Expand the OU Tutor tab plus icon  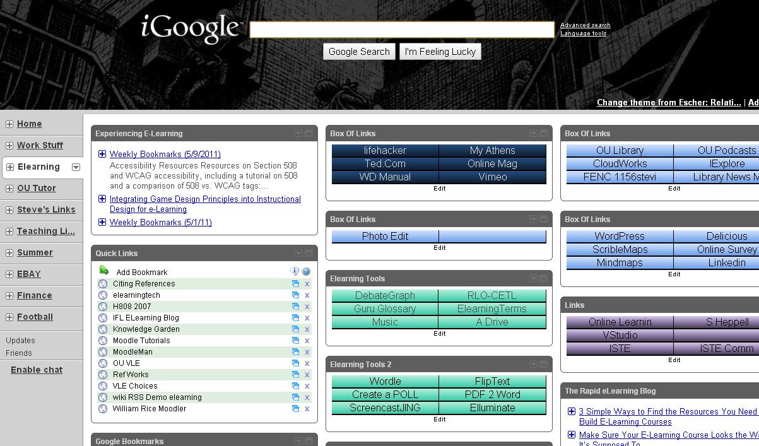(x=9, y=189)
